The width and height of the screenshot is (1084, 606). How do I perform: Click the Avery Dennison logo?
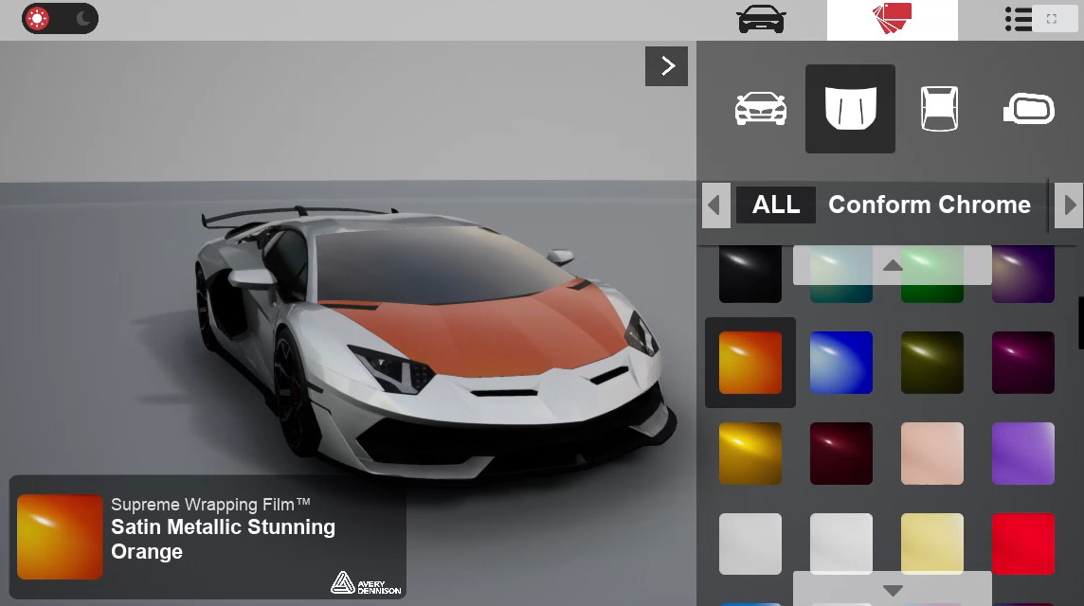pos(366,583)
